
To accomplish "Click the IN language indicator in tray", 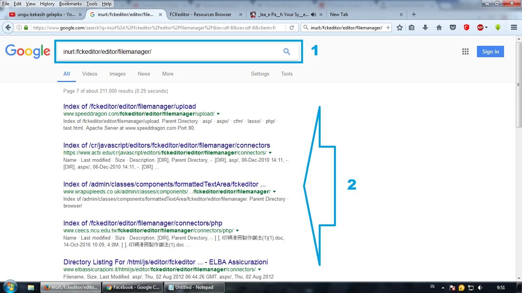I will 433,287.
